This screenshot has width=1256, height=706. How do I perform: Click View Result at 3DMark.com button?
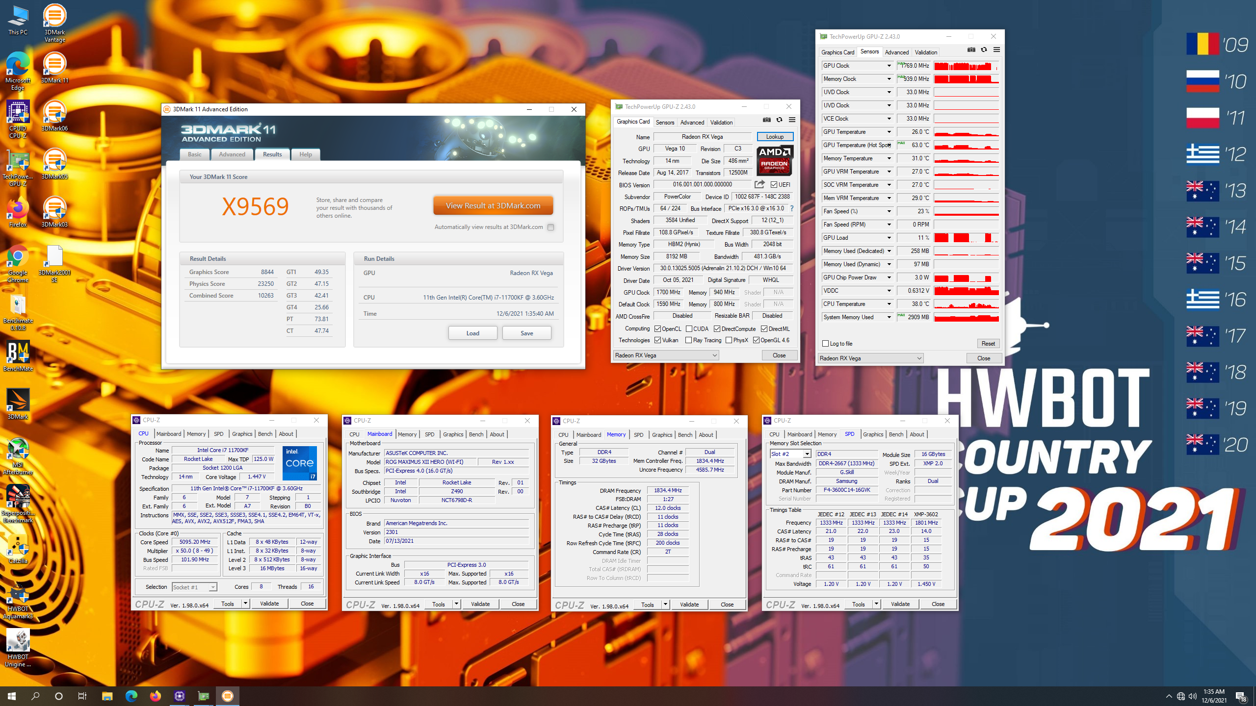493,206
